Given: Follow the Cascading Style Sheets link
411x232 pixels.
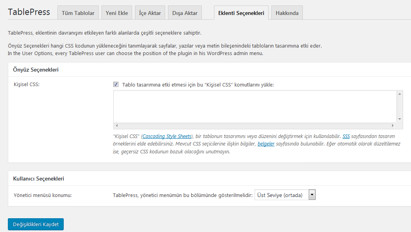Looking at the screenshot, I should click(167, 136).
